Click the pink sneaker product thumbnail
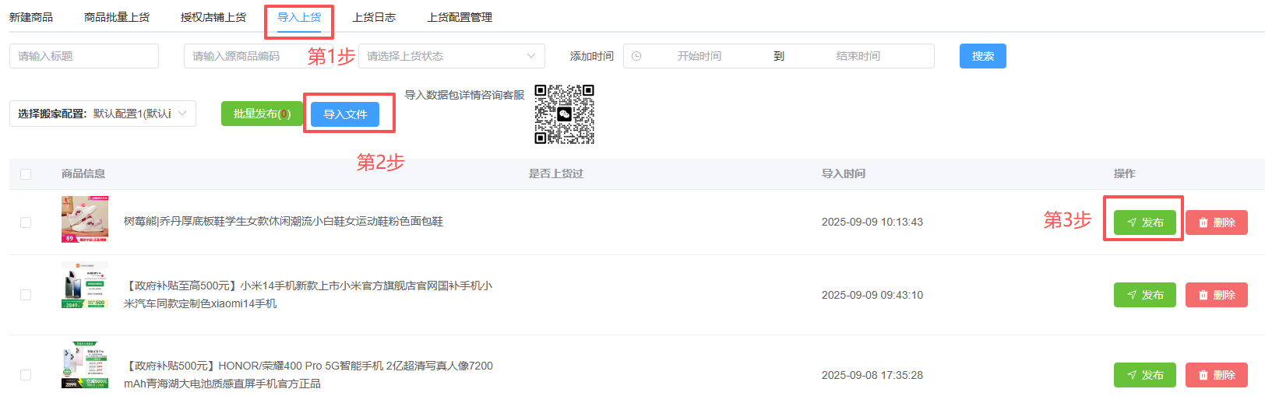Image resolution: width=1265 pixels, height=396 pixels. [85, 219]
